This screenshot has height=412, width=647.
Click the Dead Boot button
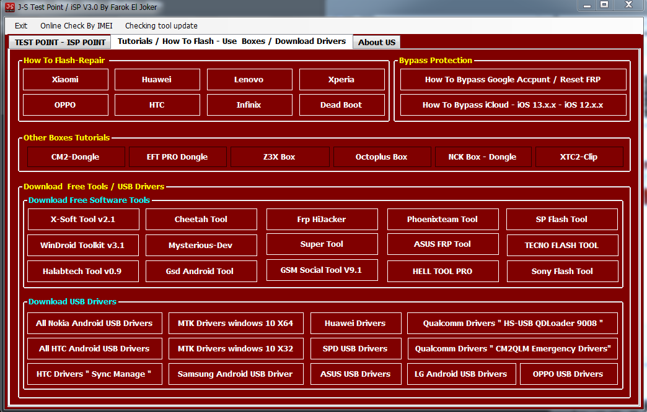pos(341,105)
